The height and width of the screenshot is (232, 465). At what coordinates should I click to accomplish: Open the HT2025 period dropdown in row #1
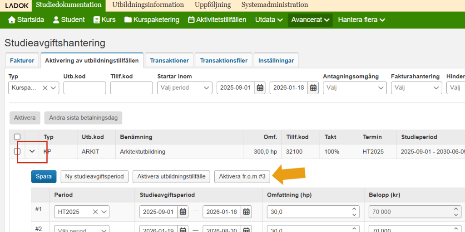(104, 212)
